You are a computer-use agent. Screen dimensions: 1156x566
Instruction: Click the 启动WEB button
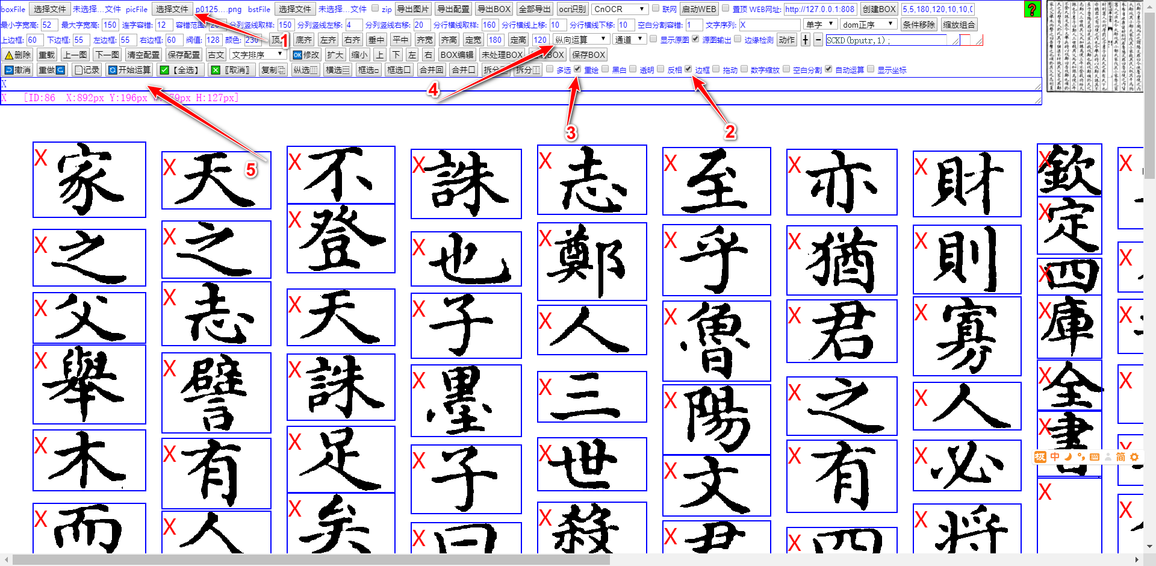pos(698,8)
